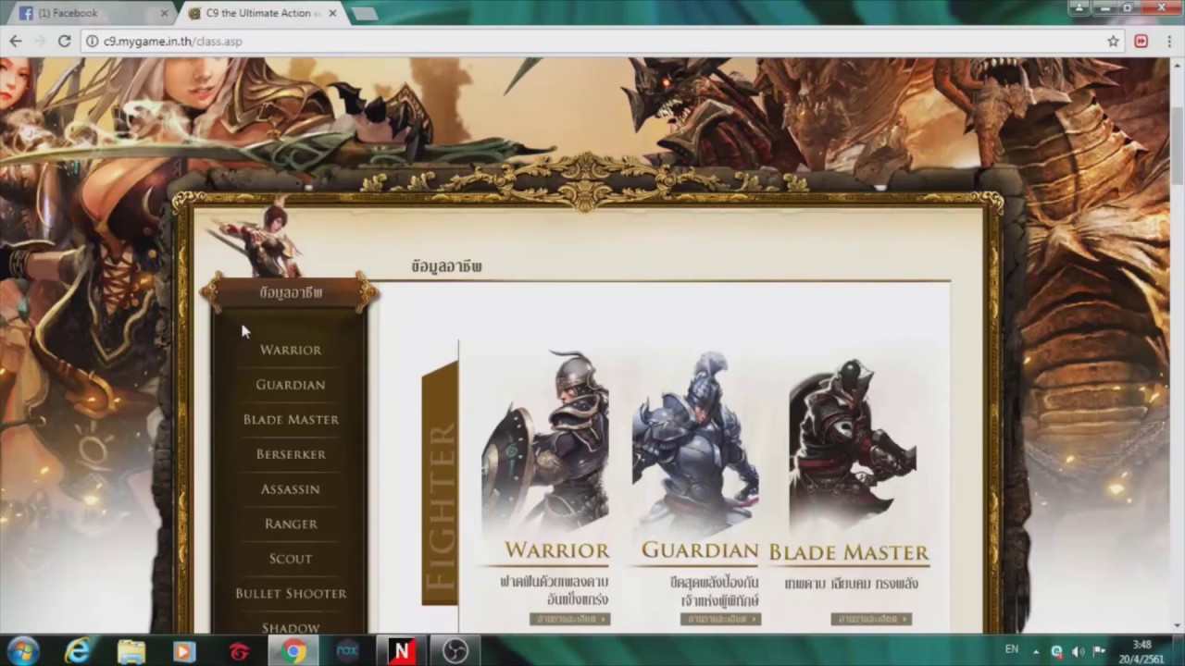The width and height of the screenshot is (1185, 666).
Task: Show hidden system tray icons
Action: [x=1036, y=651]
